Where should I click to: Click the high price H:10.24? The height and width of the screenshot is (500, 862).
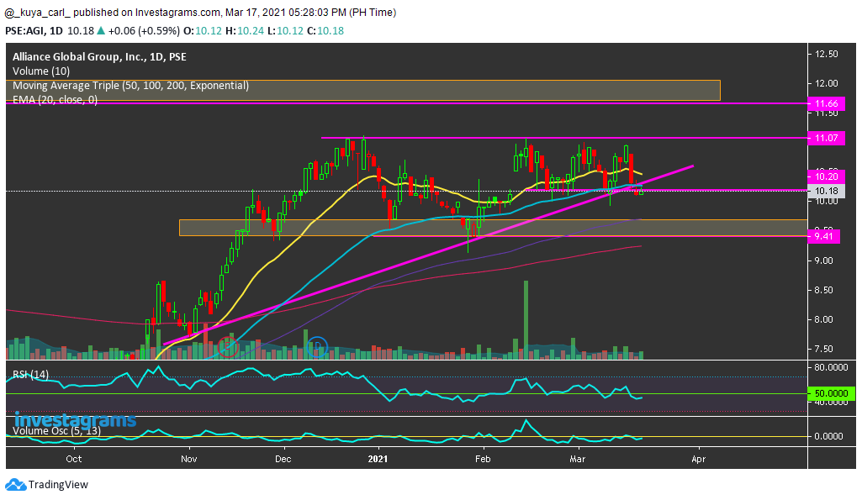coord(245,31)
